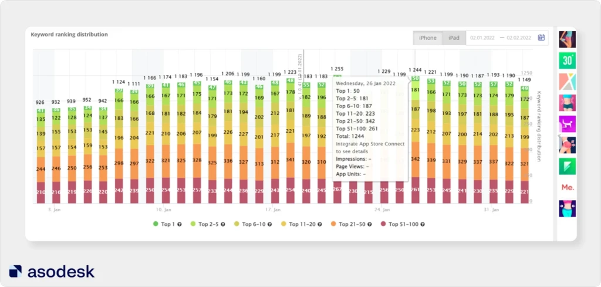Switch to the iPad tab
The width and height of the screenshot is (601, 287).
[x=454, y=38]
